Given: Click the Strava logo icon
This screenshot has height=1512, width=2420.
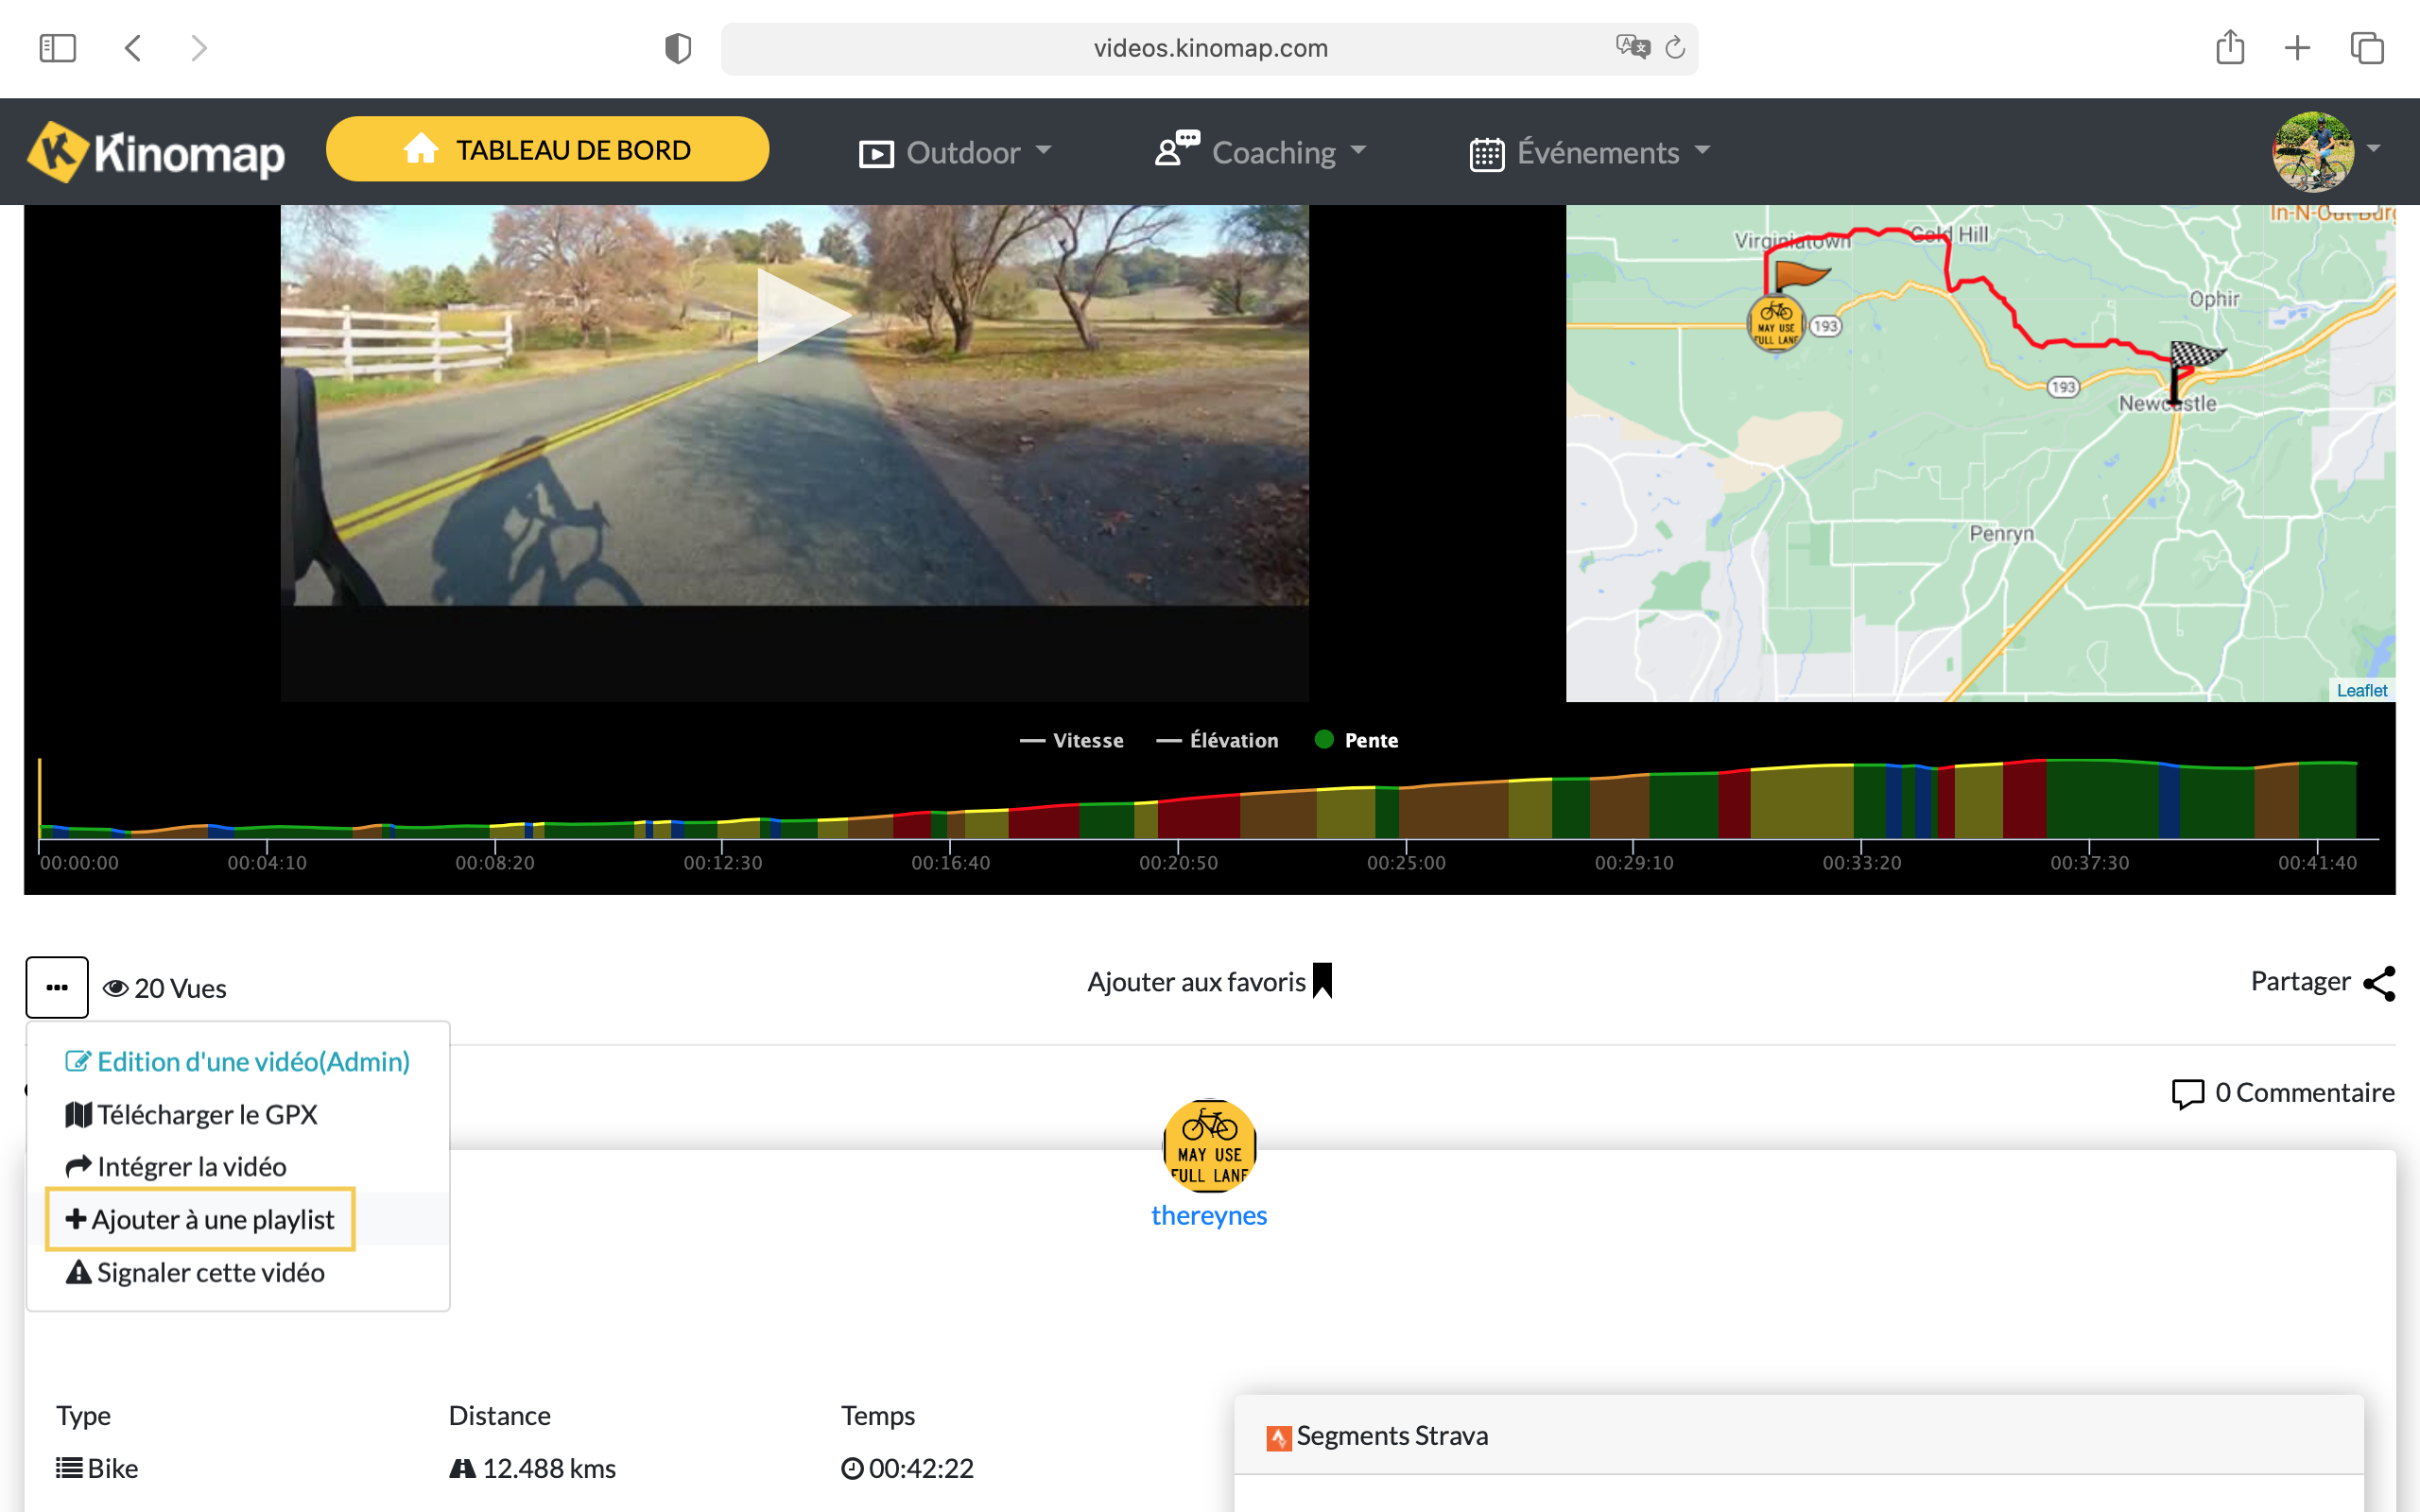Looking at the screenshot, I should click(x=1278, y=1438).
